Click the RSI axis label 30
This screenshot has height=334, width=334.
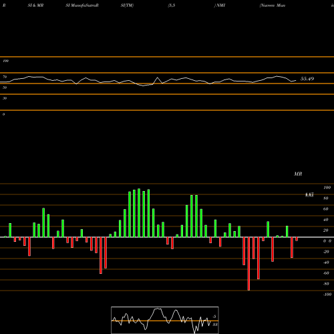(x=5, y=98)
